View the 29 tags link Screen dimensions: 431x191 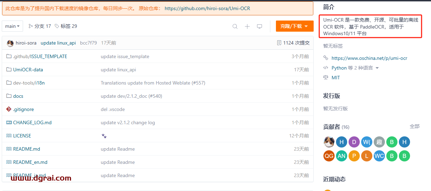[66, 26]
